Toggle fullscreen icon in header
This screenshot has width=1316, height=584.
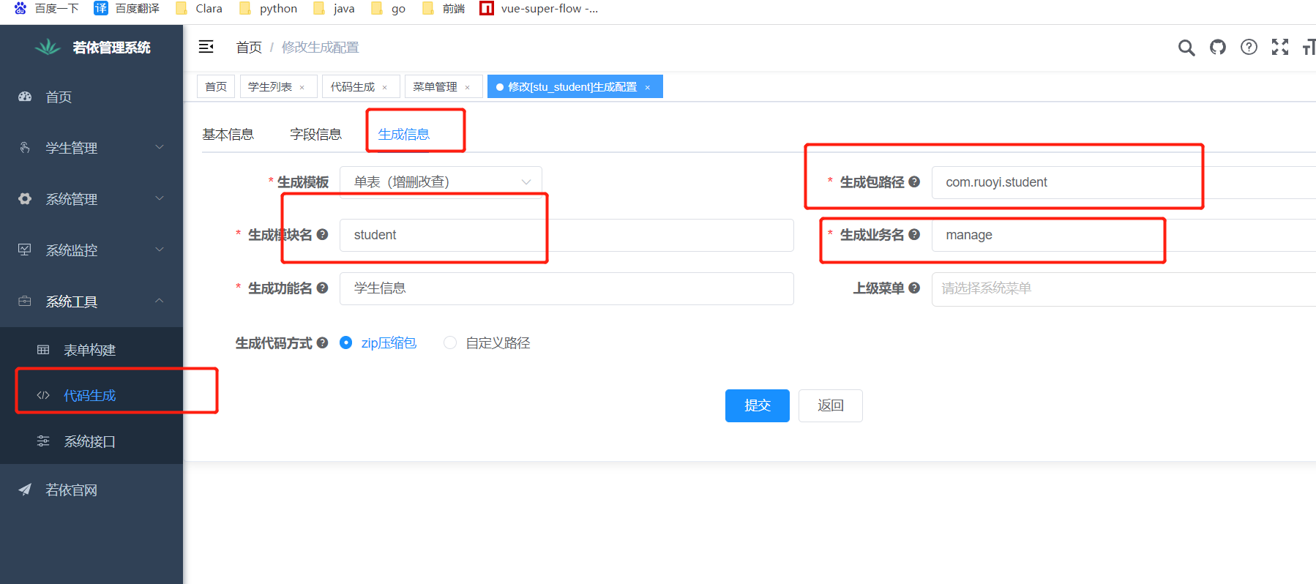1280,48
